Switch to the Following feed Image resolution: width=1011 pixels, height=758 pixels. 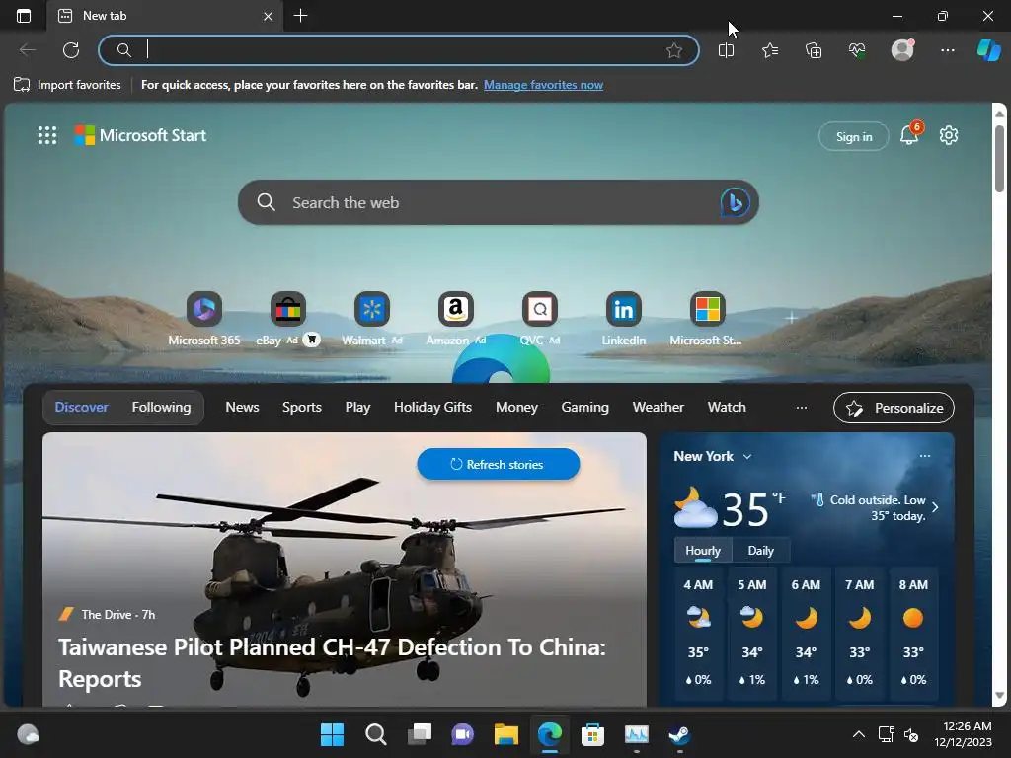(161, 407)
